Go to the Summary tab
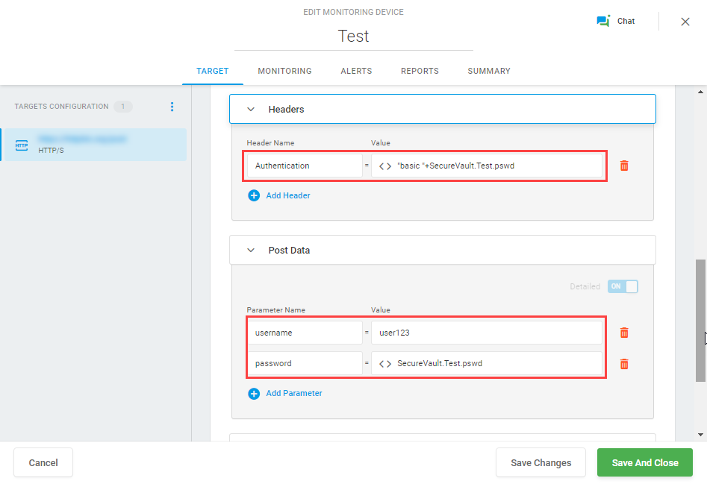 coord(489,71)
